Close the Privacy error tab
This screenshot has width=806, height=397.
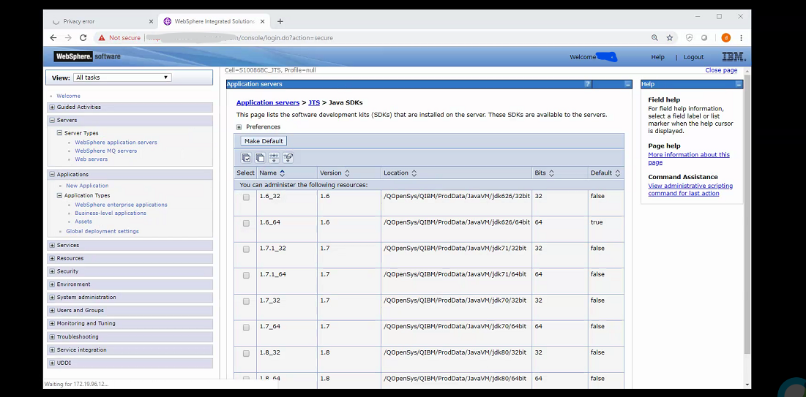point(151,22)
